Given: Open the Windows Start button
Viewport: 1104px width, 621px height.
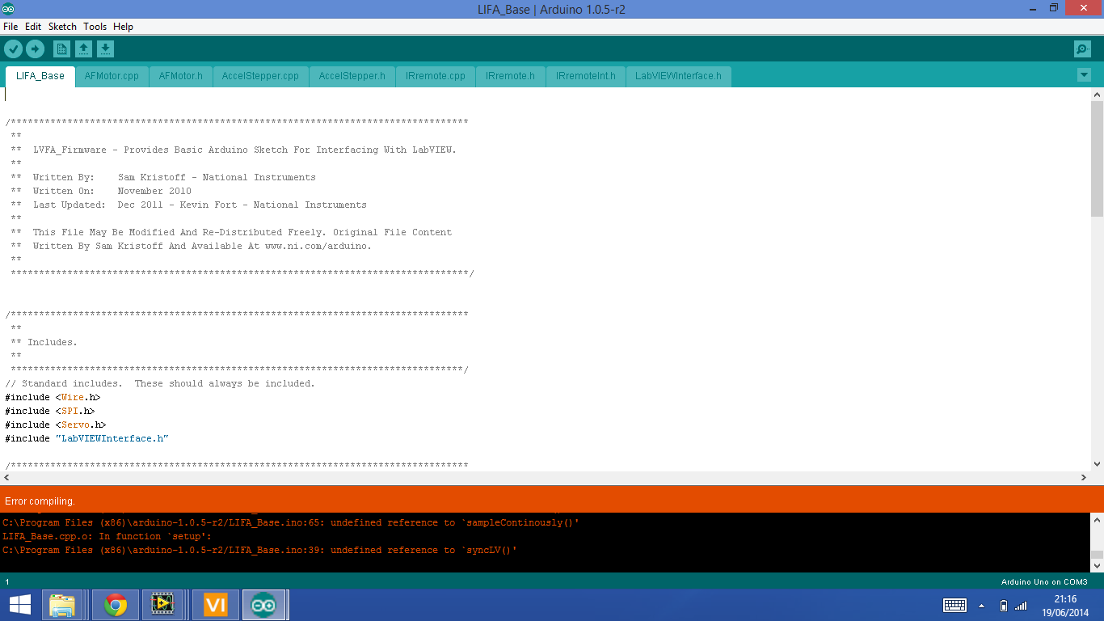Looking at the screenshot, I should tap(20, 605).
